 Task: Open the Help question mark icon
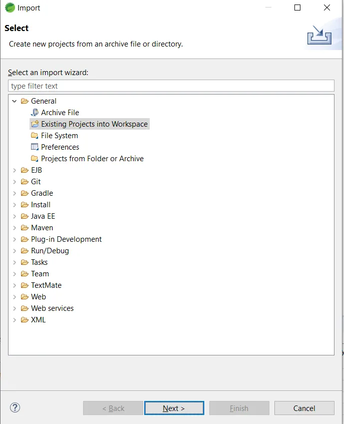[x=15, y=407]
